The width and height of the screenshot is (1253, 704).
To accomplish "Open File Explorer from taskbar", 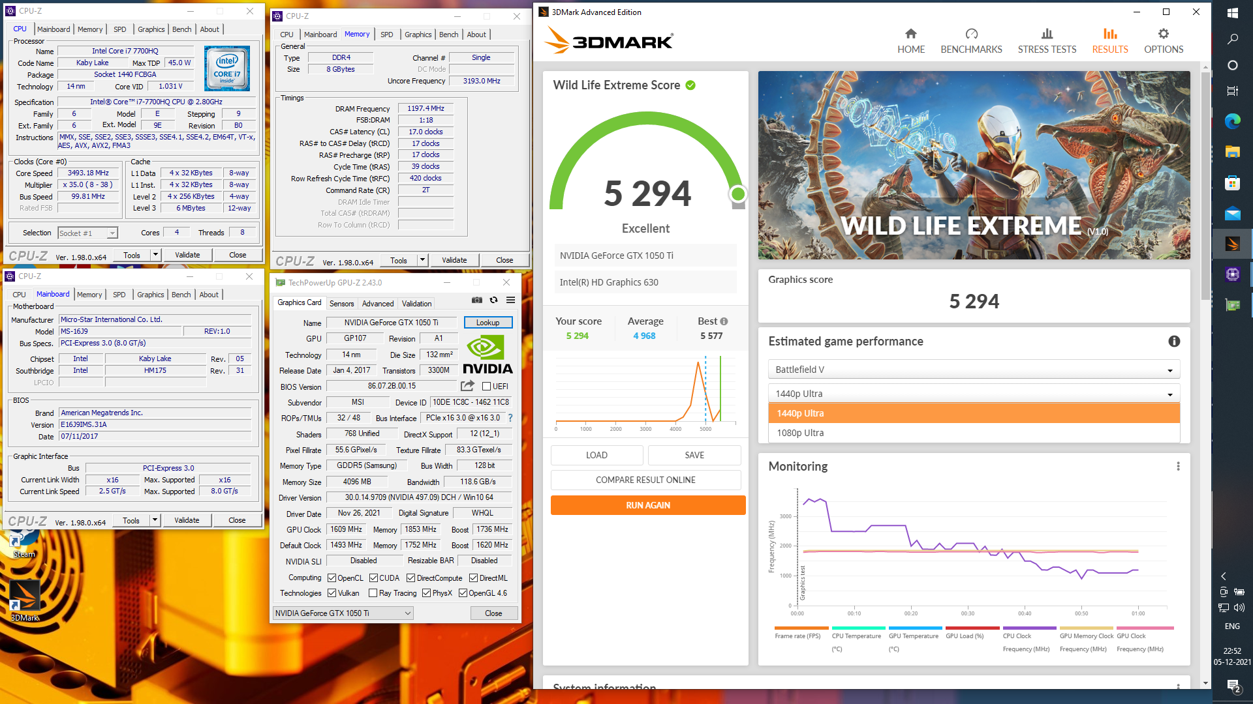I will (x=1232, y=152).
